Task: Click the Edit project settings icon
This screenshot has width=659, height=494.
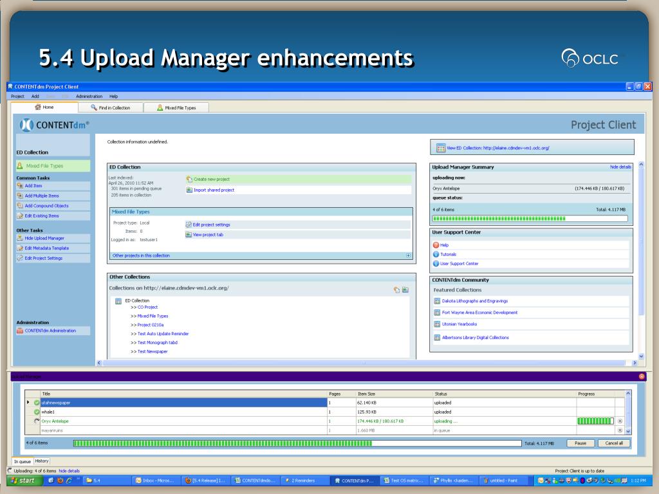Action: 189,224
